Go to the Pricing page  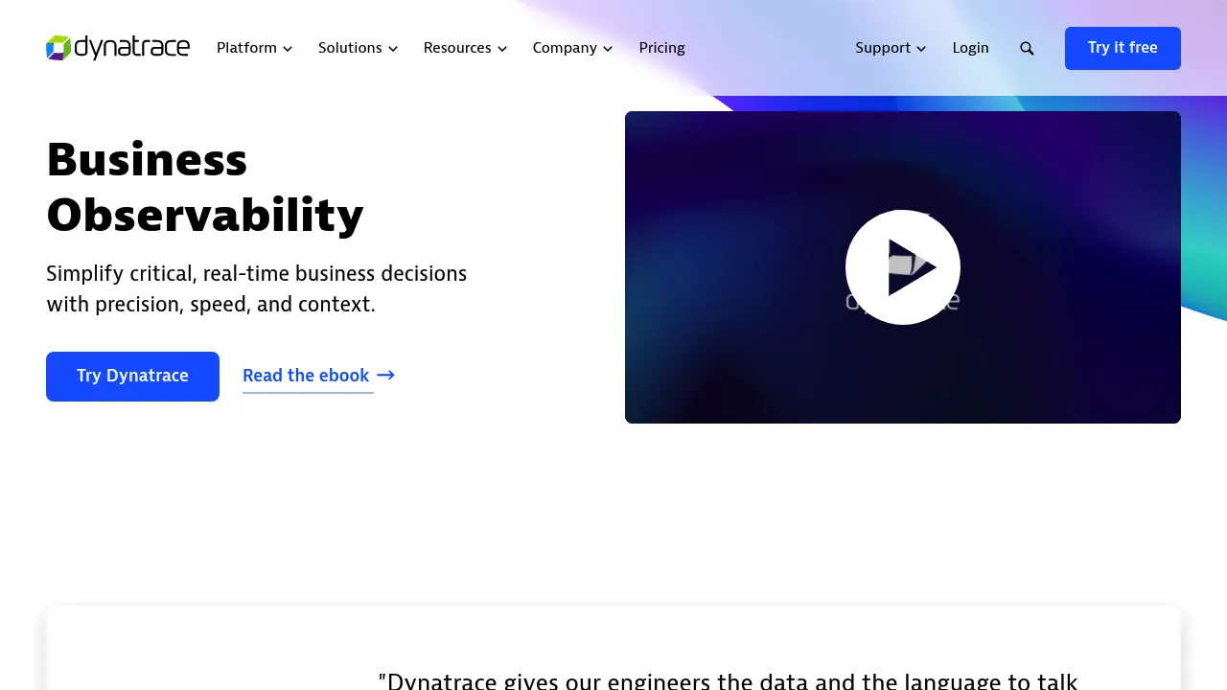point(661,48)
